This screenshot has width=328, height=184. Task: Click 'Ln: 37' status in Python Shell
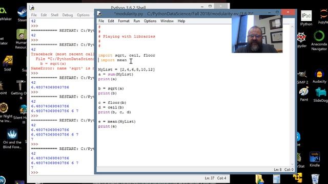tap(210, 178)
